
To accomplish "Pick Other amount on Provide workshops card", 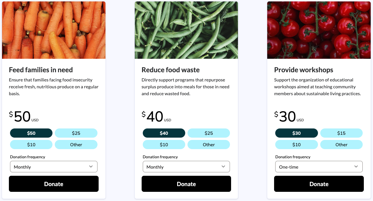I will [x=341, y=145].
